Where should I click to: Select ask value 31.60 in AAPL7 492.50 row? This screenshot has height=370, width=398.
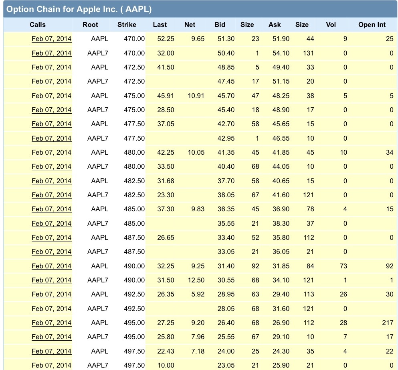(x=281, y=309)
